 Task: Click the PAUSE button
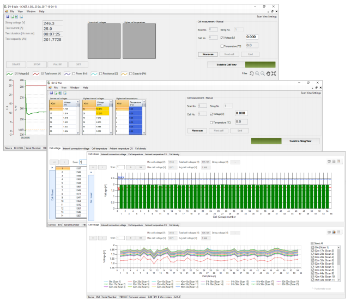click(x=57, y=65)
